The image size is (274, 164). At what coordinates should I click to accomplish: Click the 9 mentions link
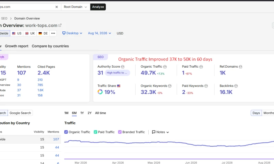18,80
